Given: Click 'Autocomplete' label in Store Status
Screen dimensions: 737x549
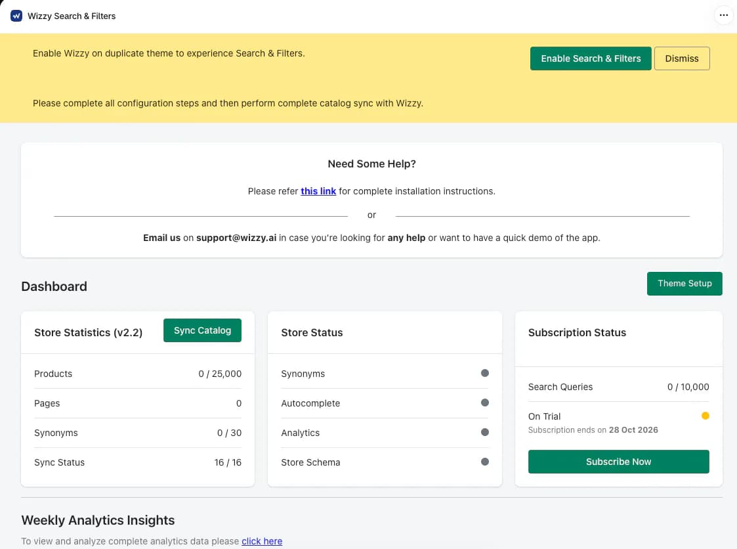Looking at the screenshot, I should tap(310, 403).
